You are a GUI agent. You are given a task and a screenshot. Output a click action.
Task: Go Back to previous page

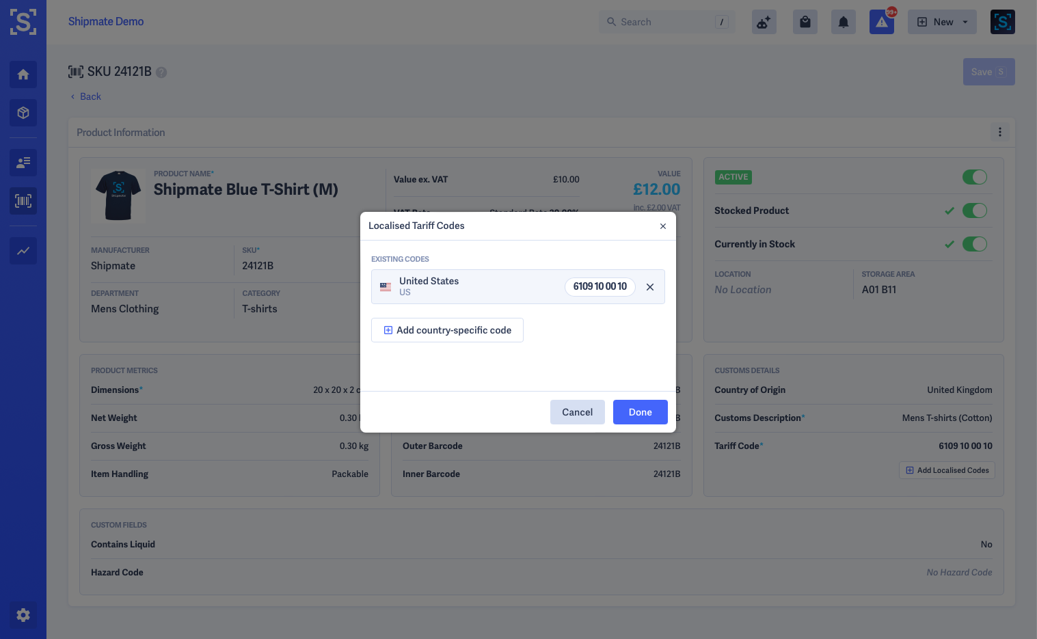86,96
